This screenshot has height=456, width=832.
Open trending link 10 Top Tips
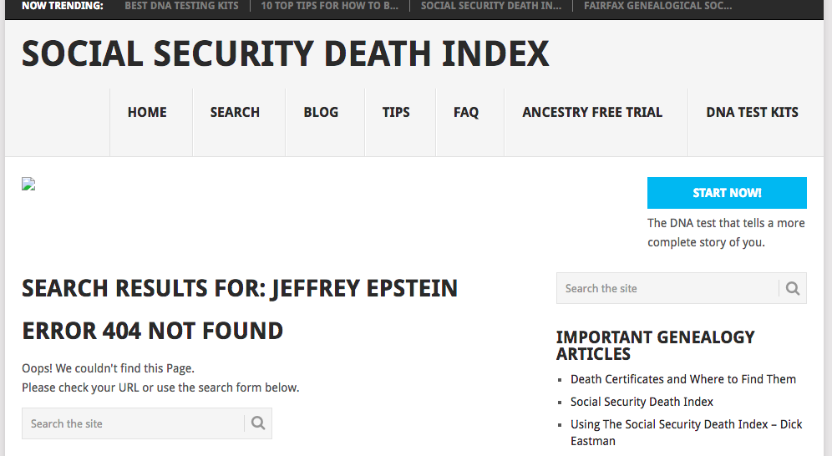[329, 6]
